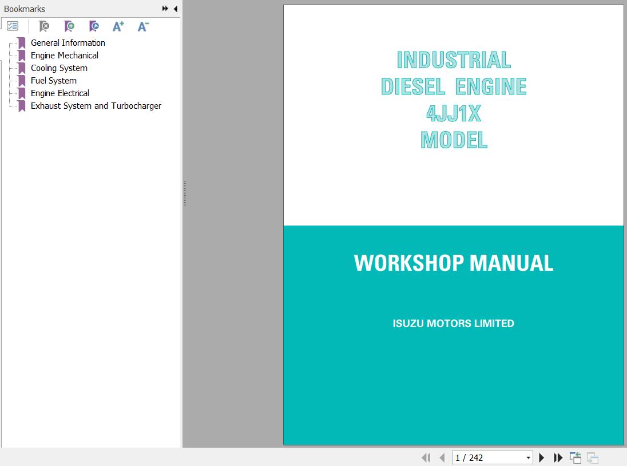This screenshot has height=466, width=627.
Task: Decrease bookmark text size
Action: click(x=143, y=26)
